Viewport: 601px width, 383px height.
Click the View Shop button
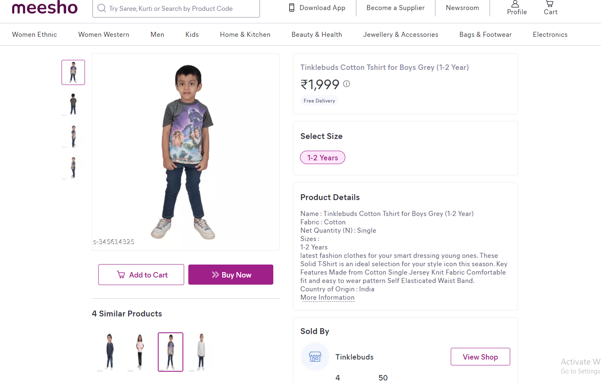coord(480,357)
